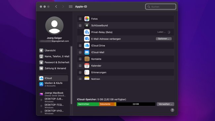Click the App Store icon beside Medien & Käufe

[x=41, y=84]
